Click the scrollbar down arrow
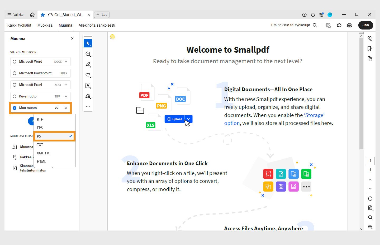The width and height of the screenshot is (380, 245). pos(361,229)
